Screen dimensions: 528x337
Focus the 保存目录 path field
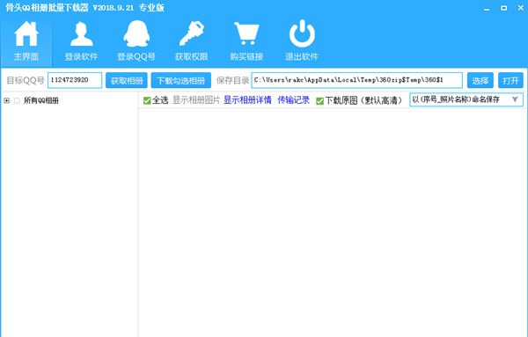tap(357, 80)
